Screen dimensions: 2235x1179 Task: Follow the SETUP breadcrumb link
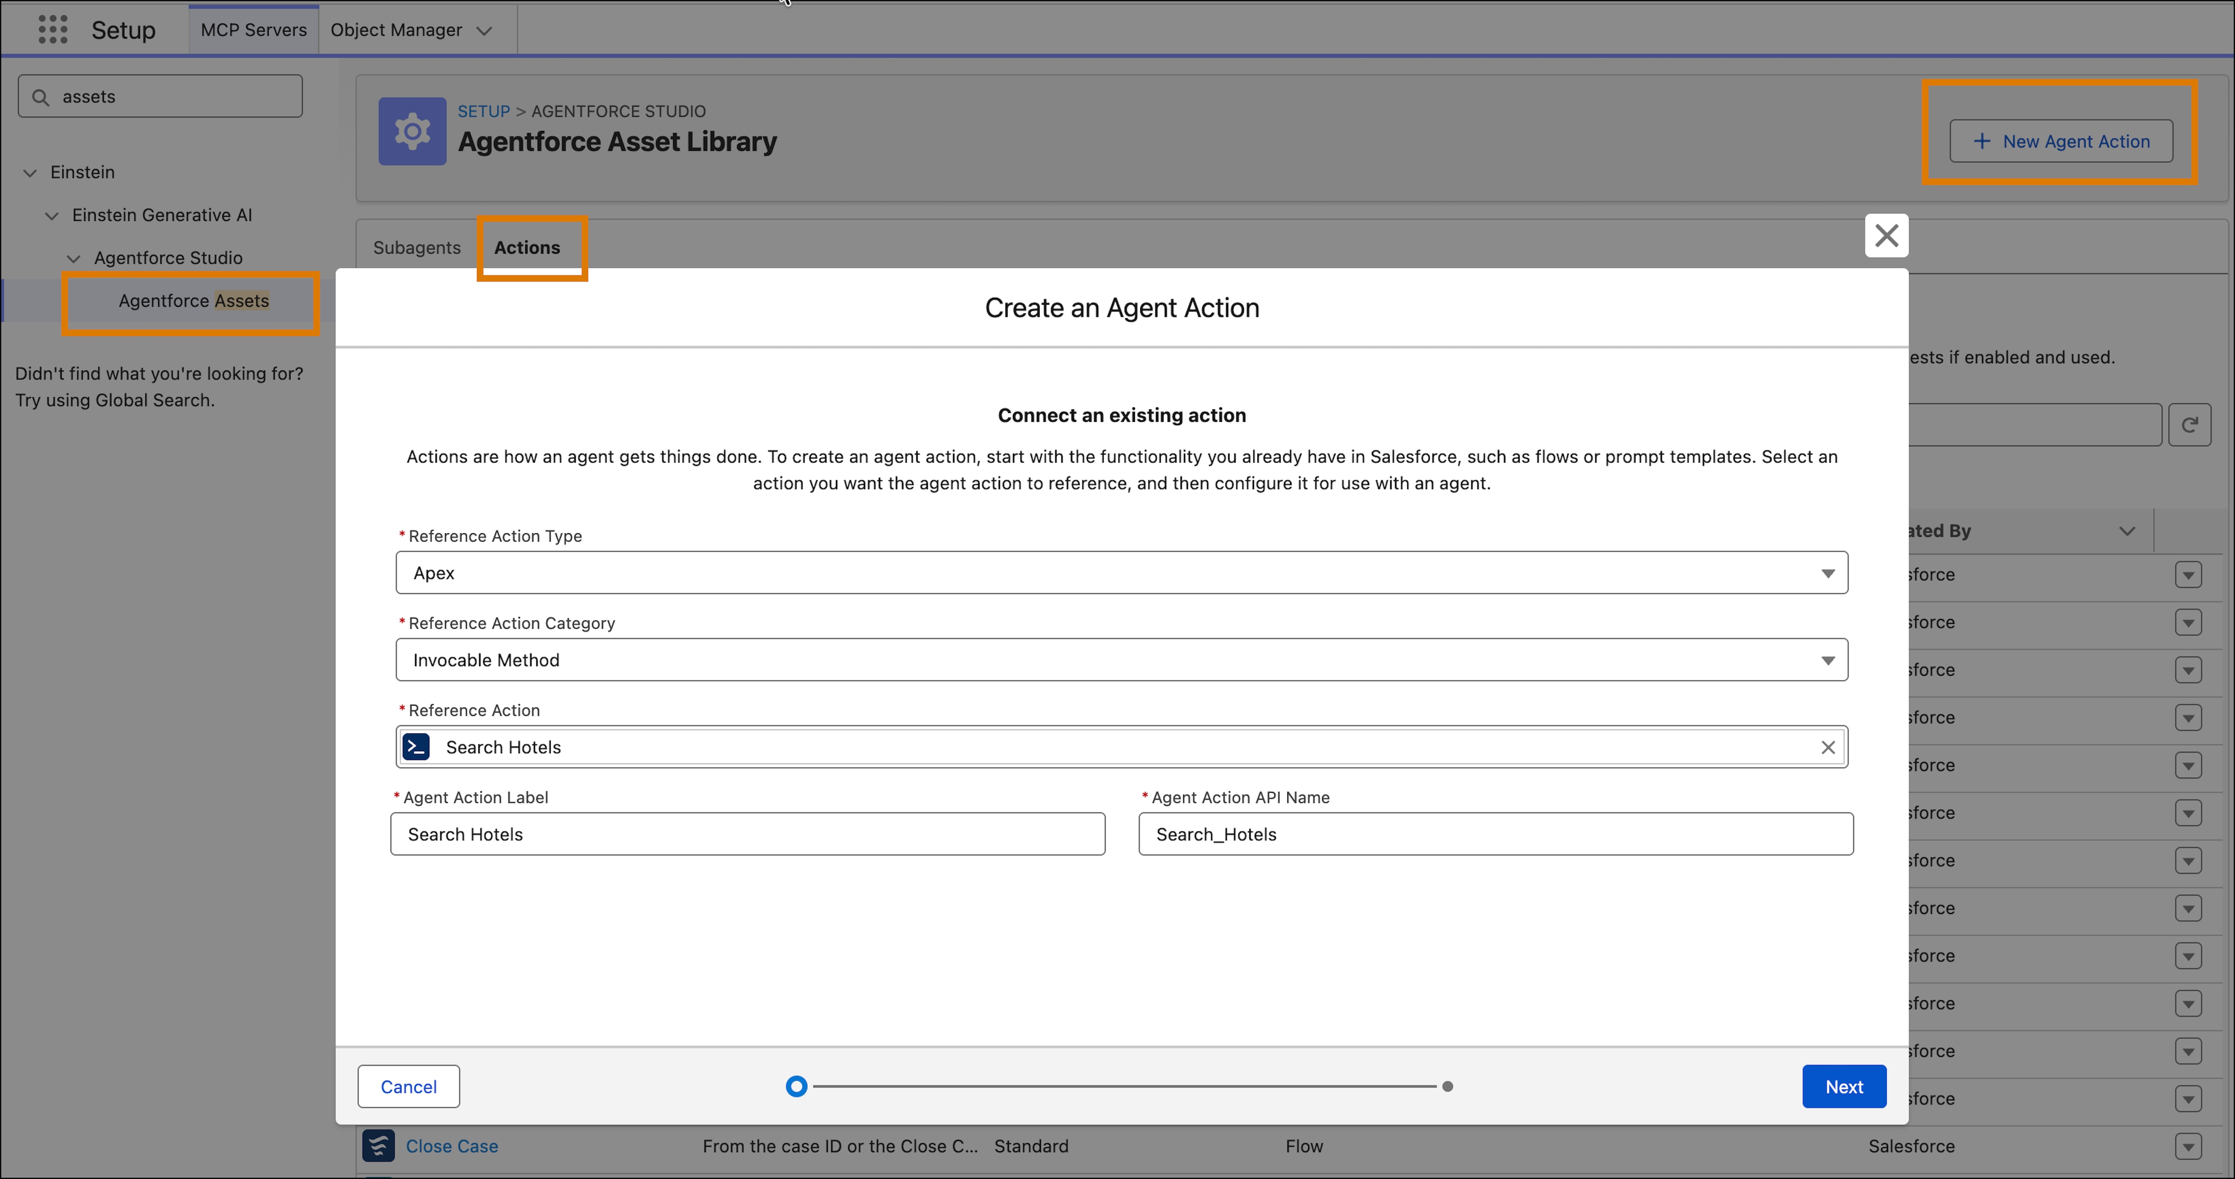(x=484, y=111)
